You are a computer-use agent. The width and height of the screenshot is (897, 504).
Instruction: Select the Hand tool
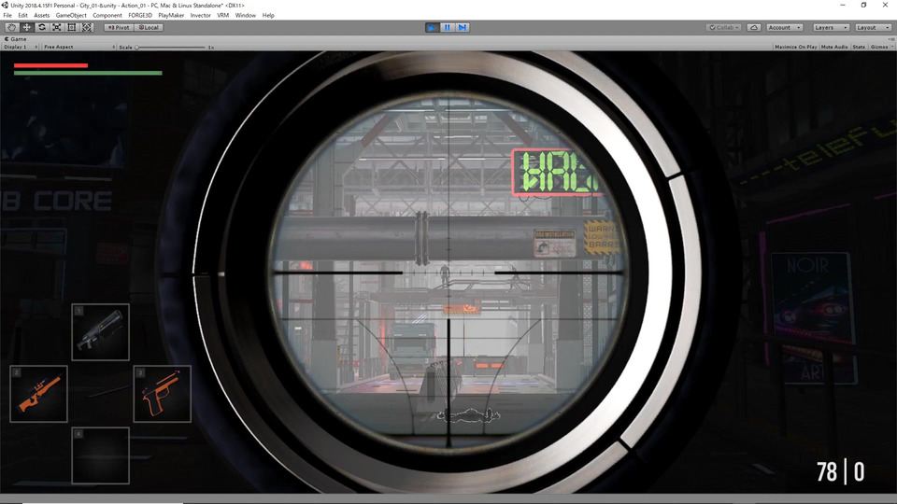[11, 27]
